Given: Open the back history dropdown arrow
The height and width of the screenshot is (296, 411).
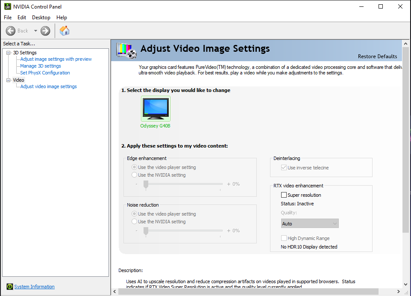Looking at the screenshot, I should (x=35, y=31).
